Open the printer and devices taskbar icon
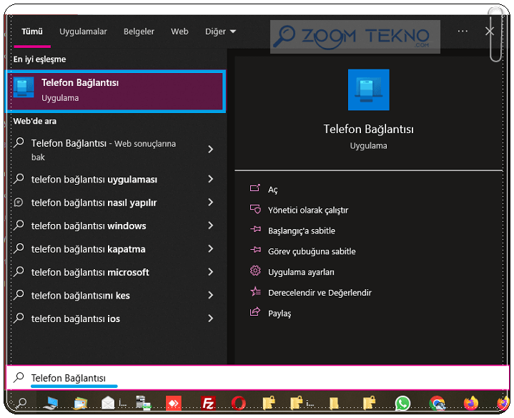Screen dimensions: 514x418 pos(143,403)
